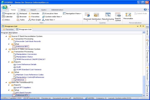Open the Executive View
The width and height of the screenshot is (150, 100).
[x=50, y=13]
